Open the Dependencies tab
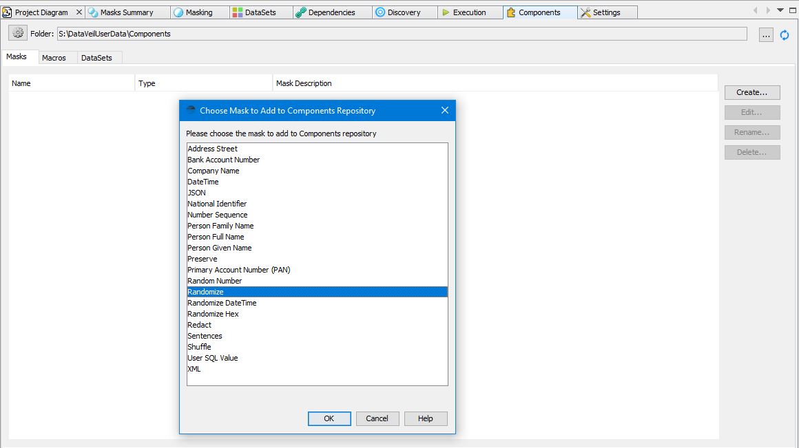This screenshot has width=799, height=448. [x=332, y=12]
